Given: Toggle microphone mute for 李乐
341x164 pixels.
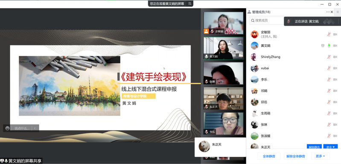Looking at the screenshot, I should (x=329, y=79).
